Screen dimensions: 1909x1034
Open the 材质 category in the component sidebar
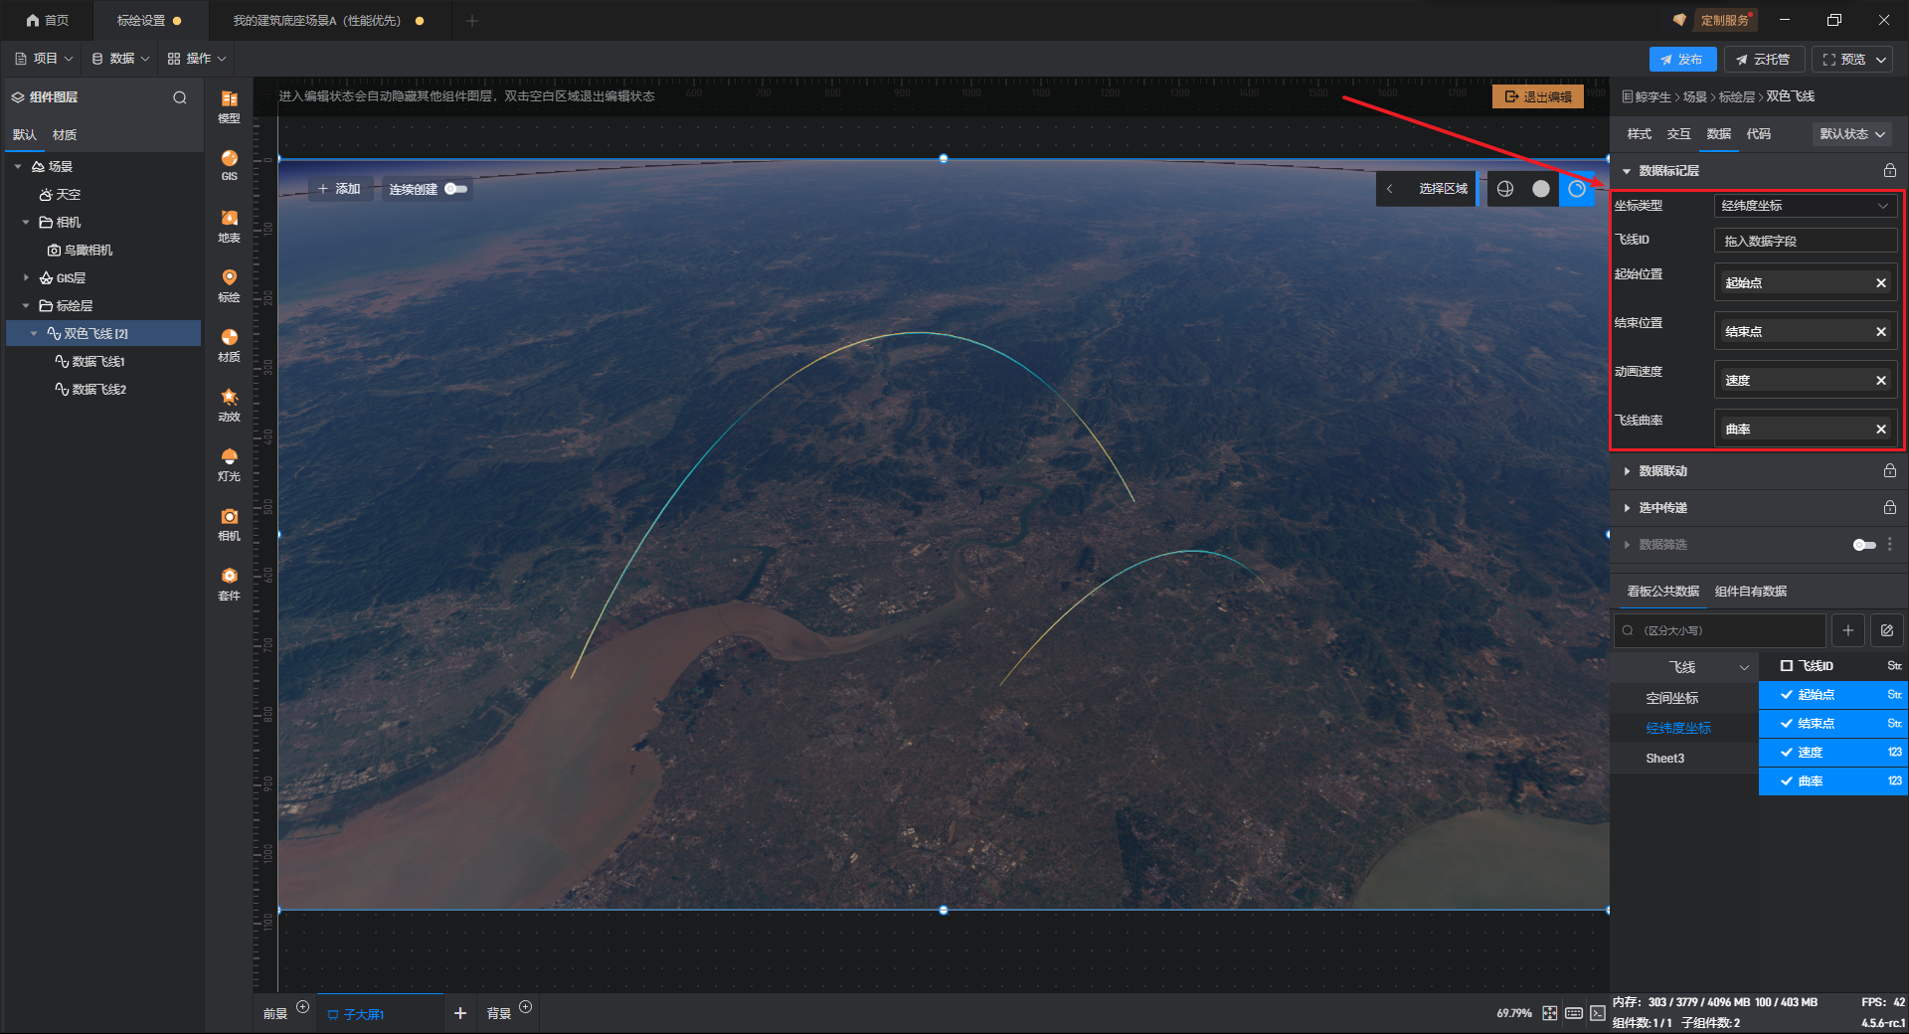pos(229,345)
